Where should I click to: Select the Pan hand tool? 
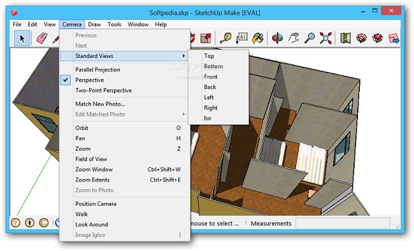294,38
